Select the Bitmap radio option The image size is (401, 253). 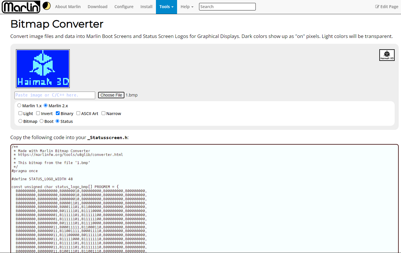point(20,121)
